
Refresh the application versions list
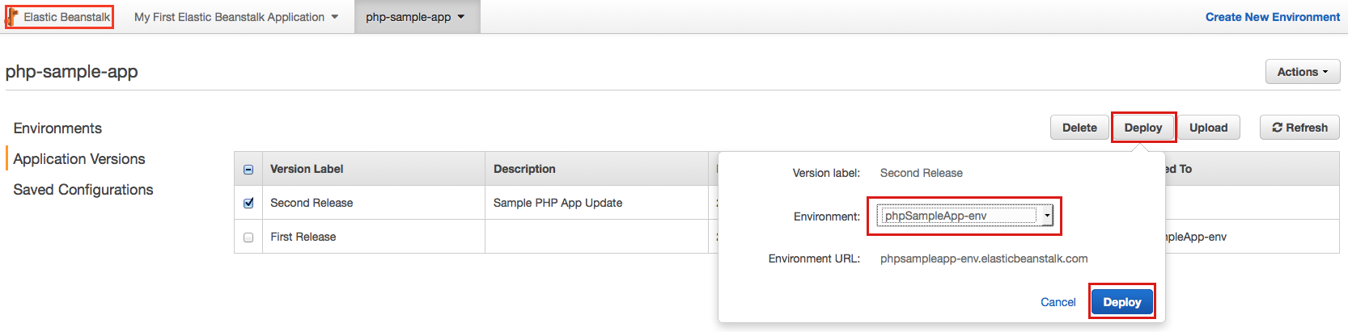[1299, 128]
